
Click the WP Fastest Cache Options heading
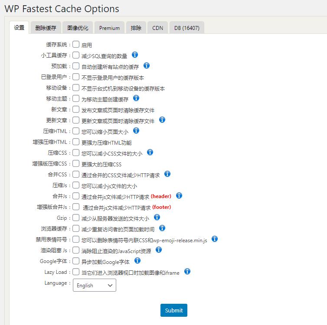(62, 9)
